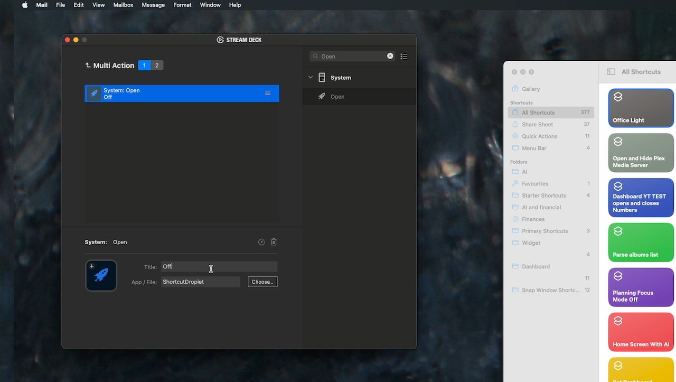This screenshot has width=676, height=382.
Task: Toggle the action list view icon
Action: [404, 57]
